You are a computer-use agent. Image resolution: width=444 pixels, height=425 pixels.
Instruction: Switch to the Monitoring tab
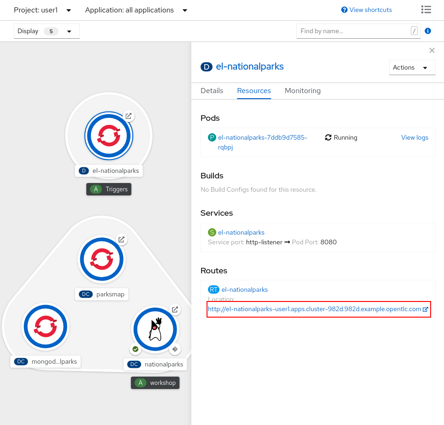point(302,91)
